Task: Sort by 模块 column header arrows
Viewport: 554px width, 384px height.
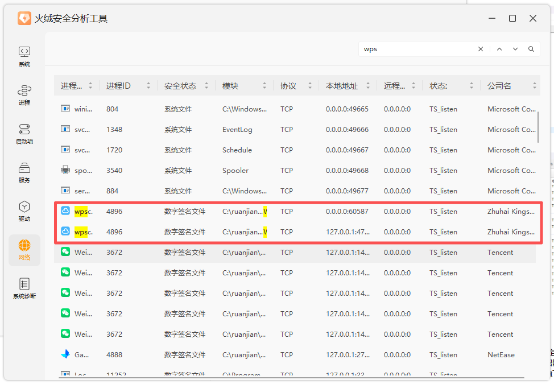Action: click(264, 85)
